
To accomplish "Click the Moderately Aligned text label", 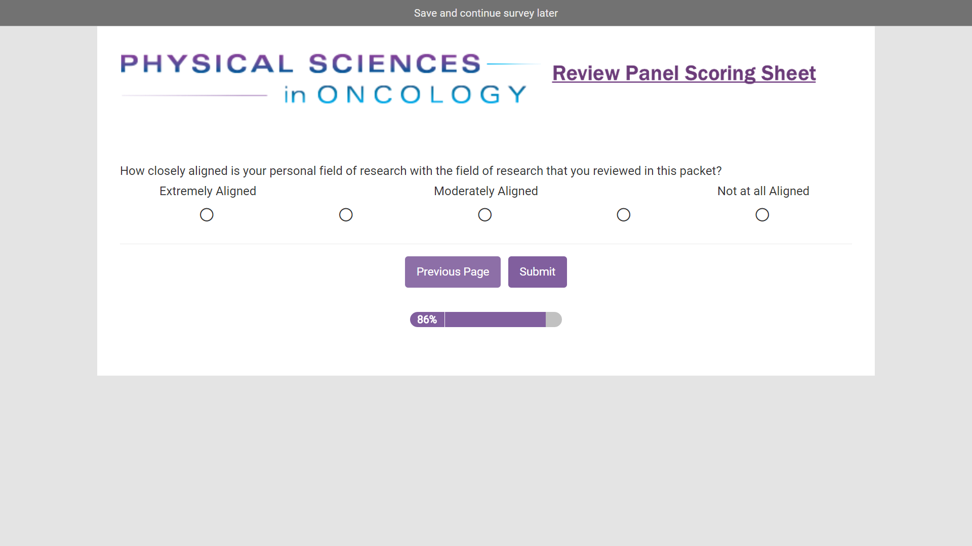I will pos(485,191).
